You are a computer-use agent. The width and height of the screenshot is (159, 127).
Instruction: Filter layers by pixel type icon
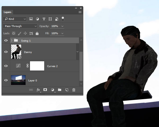coord(31,19)
